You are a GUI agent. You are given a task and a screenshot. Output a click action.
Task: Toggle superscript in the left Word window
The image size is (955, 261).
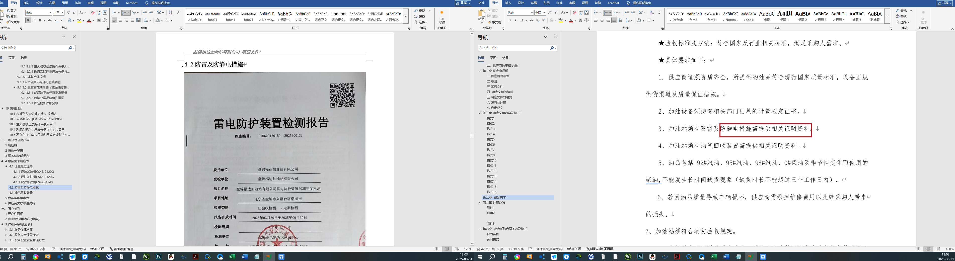point(62,20)
